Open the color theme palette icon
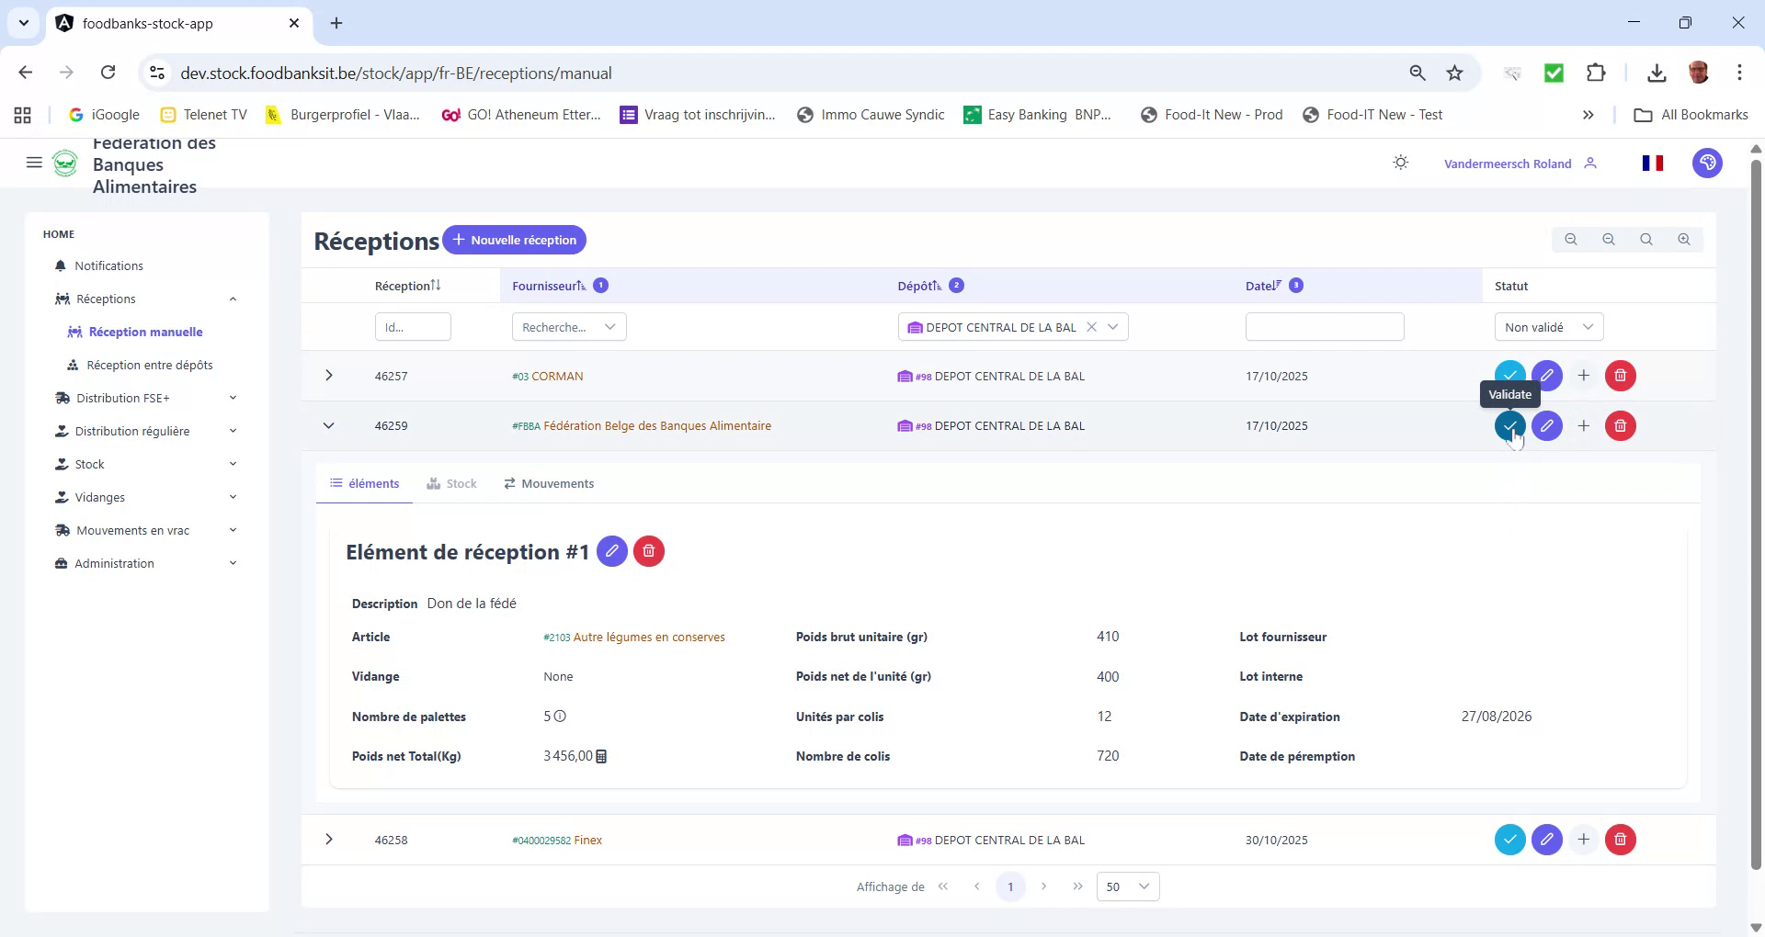The image size is (1765, 937). click(x=1707, y=163)
